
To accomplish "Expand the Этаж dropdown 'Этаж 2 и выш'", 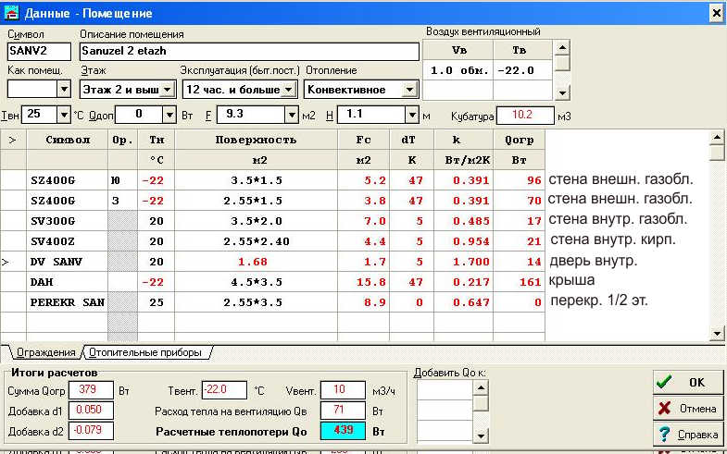I will [168, 90].
